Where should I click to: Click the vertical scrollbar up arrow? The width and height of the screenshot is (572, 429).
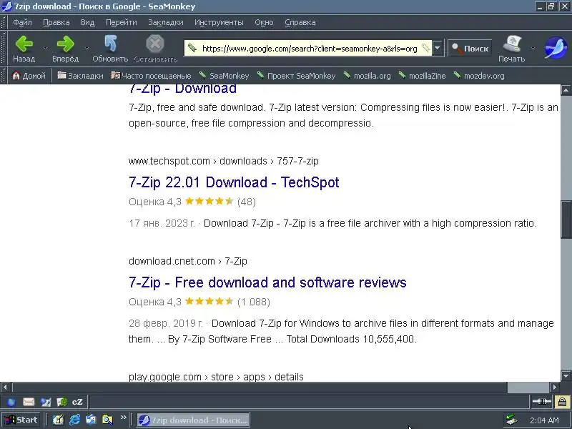pyautogui.click(x=566, y=90)
